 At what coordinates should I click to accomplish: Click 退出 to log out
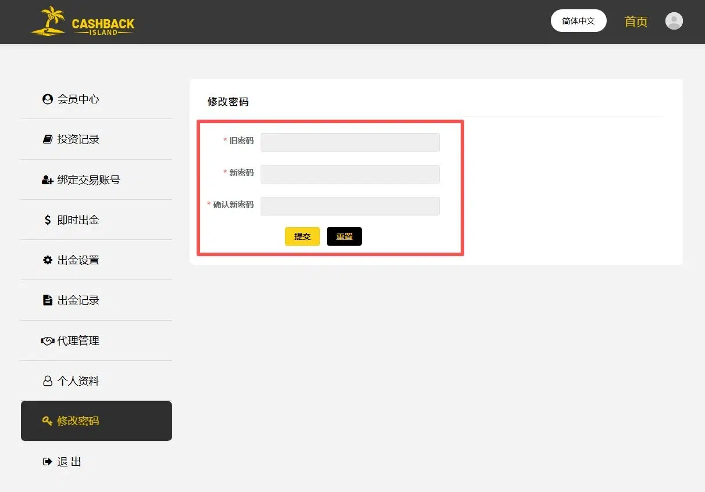pos(96,462)
